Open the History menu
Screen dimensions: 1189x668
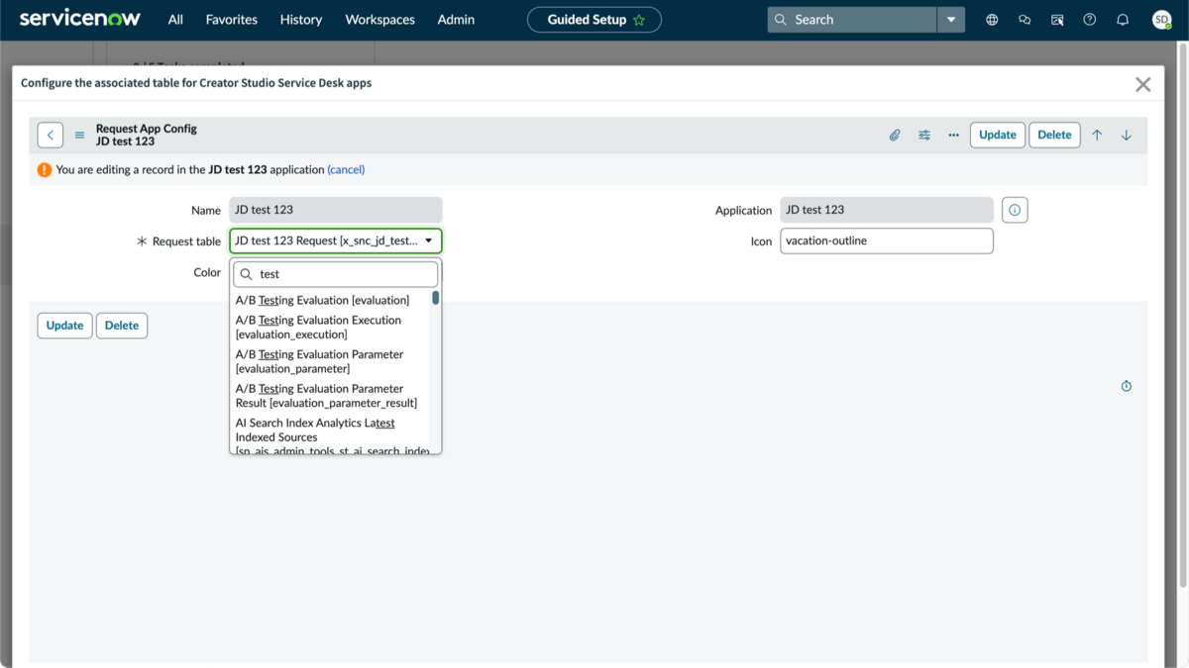click(x=301, y=20)
